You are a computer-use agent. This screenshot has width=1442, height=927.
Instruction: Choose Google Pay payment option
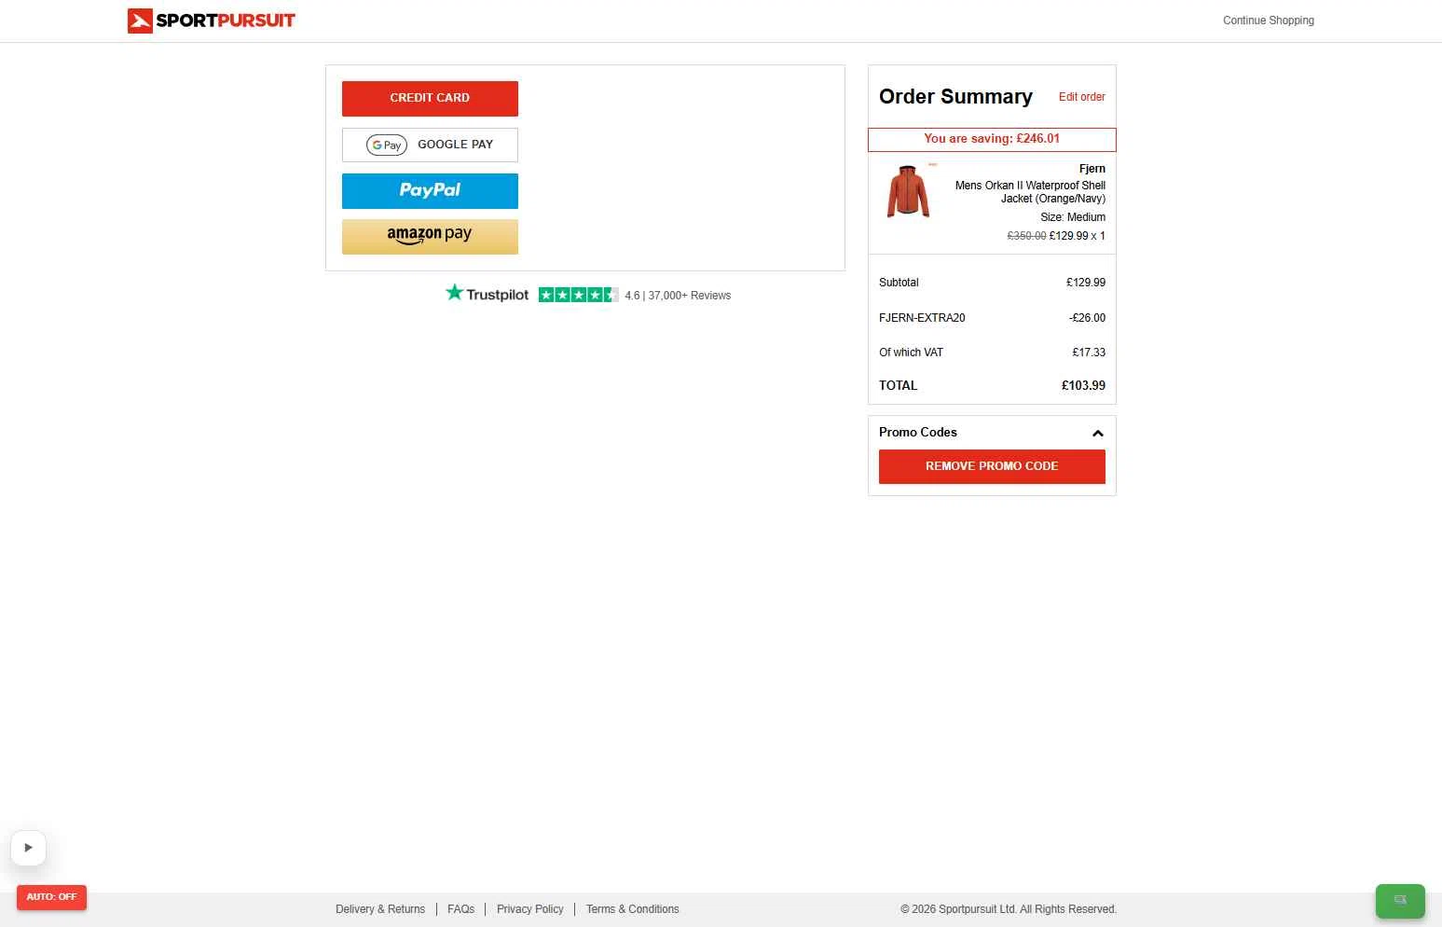[430, 145]
